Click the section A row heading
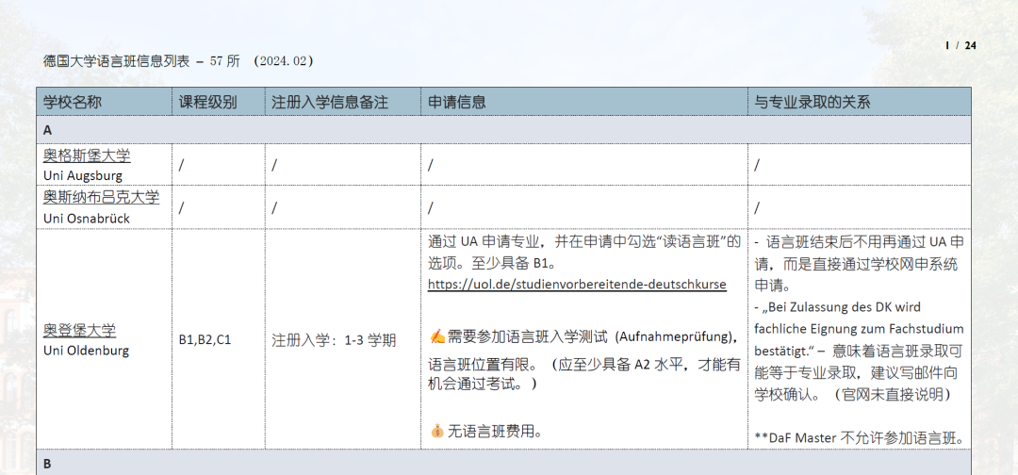Viewport: 1018px width, 475px height. 48,130
